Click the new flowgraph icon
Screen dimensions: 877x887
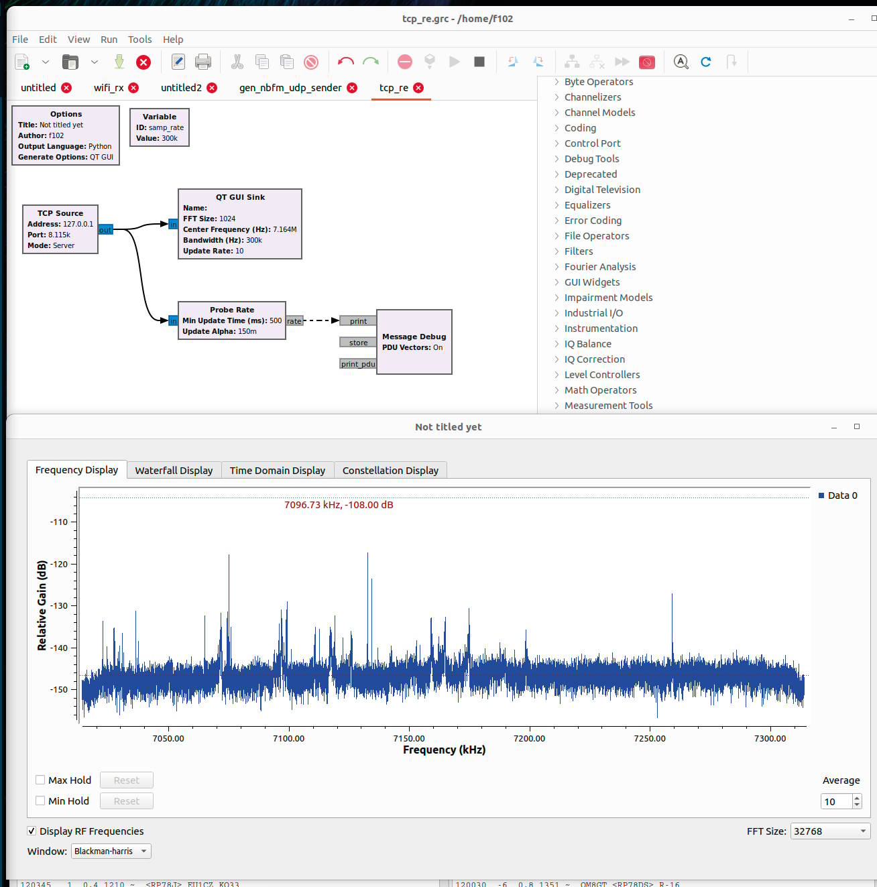(x=22, y=62)
